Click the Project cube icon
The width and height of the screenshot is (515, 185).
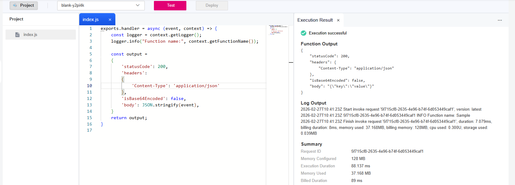pyautogui.click(x=15, y=5)
